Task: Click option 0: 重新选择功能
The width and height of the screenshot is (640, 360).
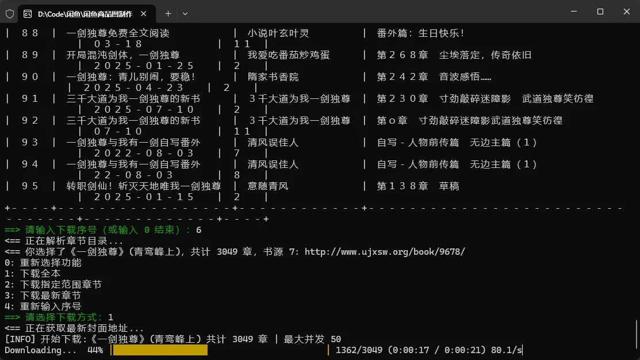Action: [43, 263]
